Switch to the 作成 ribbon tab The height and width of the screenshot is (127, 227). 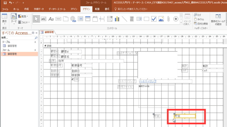(26, 9)
